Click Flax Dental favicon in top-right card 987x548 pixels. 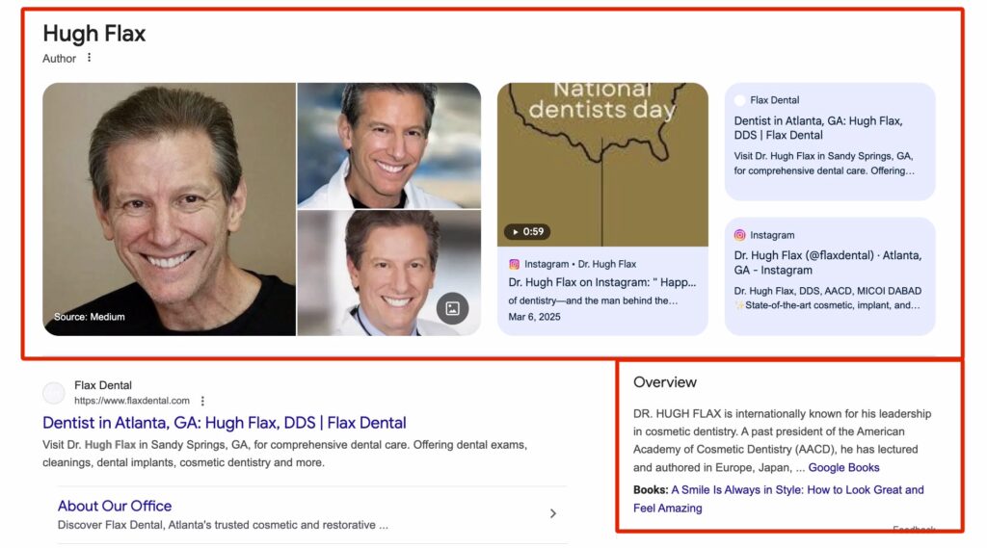click(x=740, y=100)
